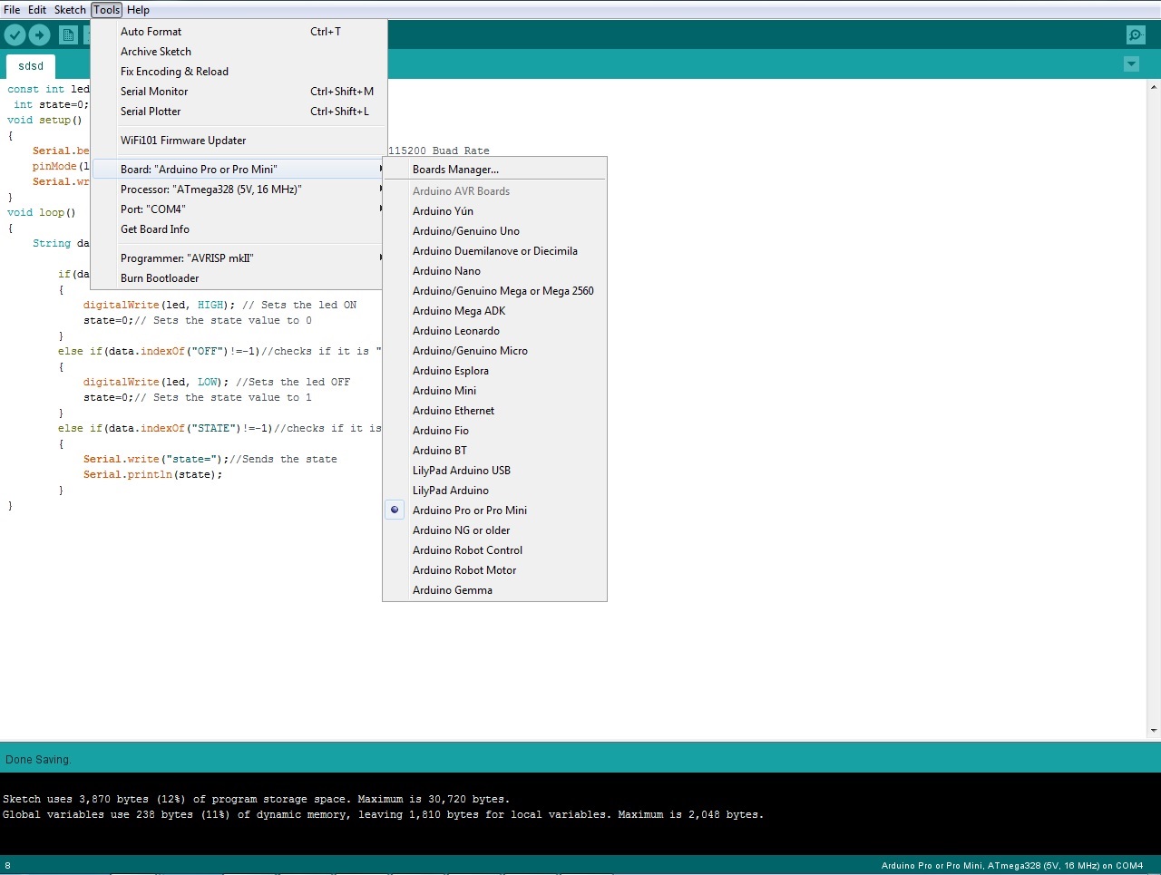This screenshot has height=875, width=1161.
Task: Select Arduino/Genuino Mega or Mega 2560
Action: point(494,291)
